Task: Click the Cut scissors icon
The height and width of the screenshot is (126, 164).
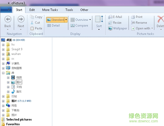Action: coord(32,23)
